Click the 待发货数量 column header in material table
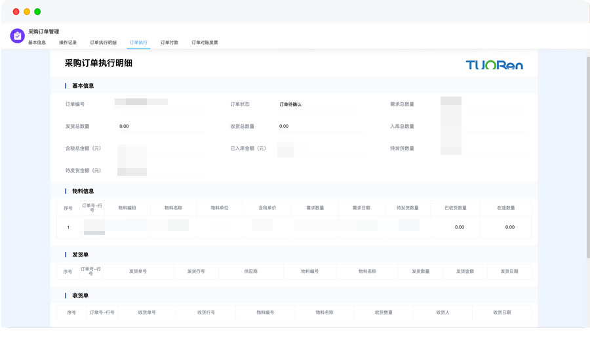The height and width of the screenshot is (338, 590). coord(408,208)
